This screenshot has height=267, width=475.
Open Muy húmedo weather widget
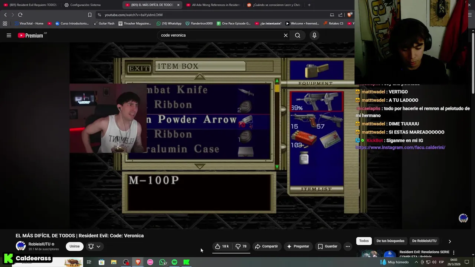[x=394, y=262]
